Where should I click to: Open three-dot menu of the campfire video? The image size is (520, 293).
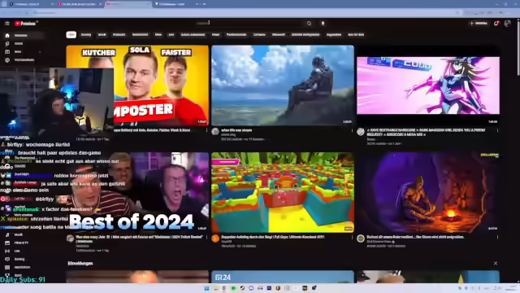(x=497, y=237)
